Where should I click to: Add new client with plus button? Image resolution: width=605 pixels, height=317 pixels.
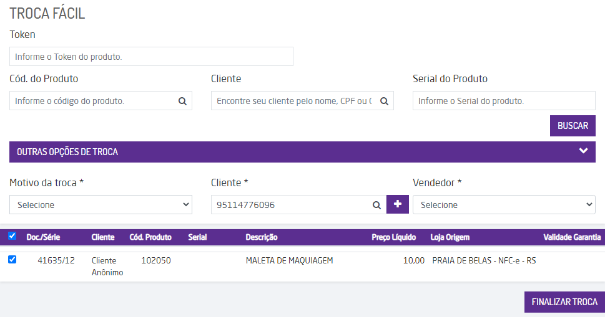[398, 204]
